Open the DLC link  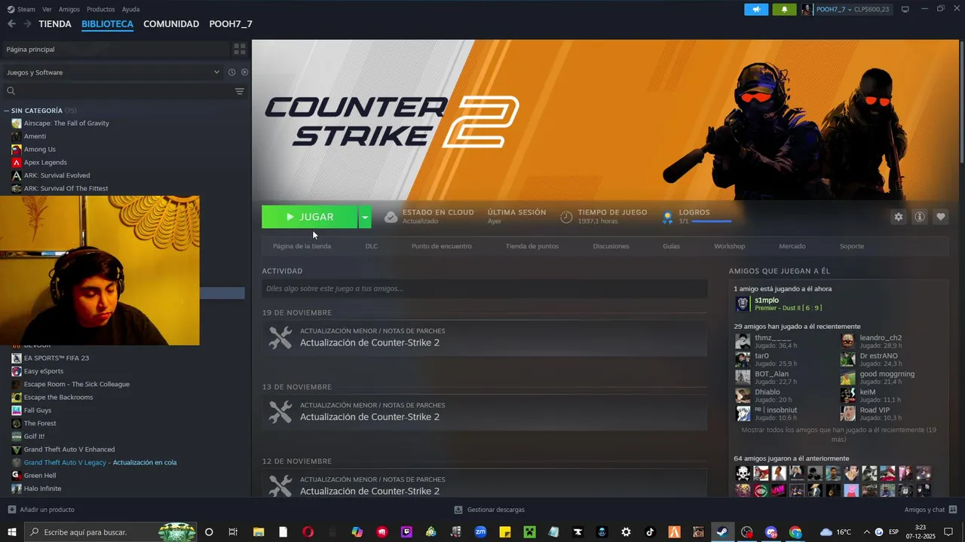[x=372, y=246]
